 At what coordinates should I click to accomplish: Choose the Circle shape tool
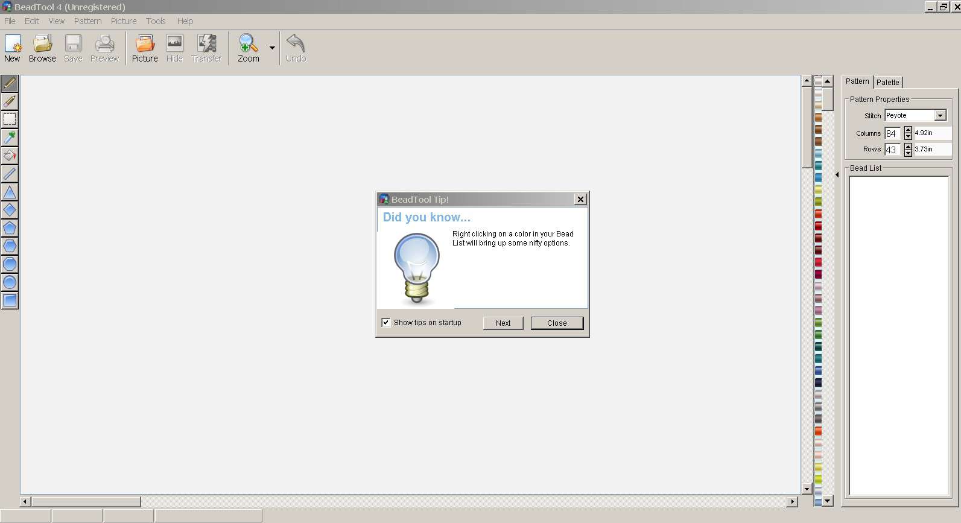coord(10,282)
